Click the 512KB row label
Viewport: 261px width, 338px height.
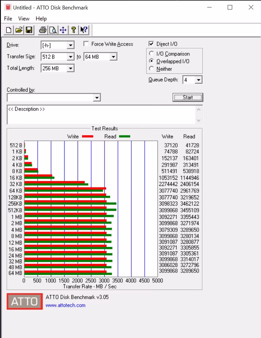(15, 210)
